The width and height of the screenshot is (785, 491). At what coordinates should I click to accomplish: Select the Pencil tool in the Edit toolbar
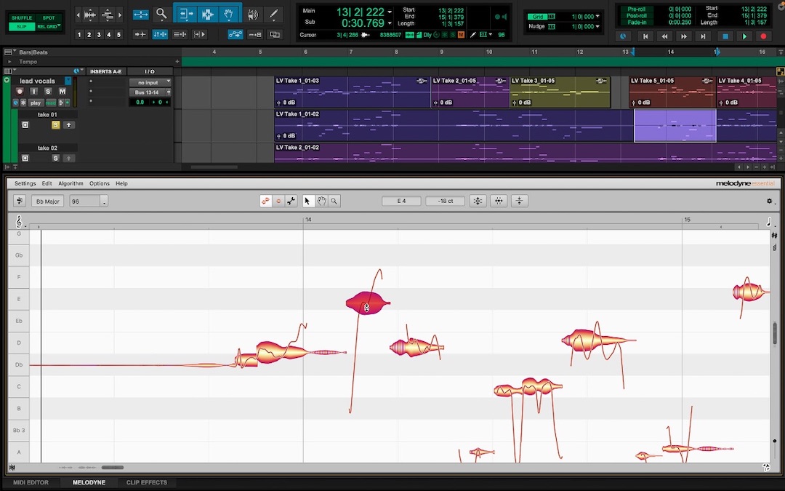point(275,14)
